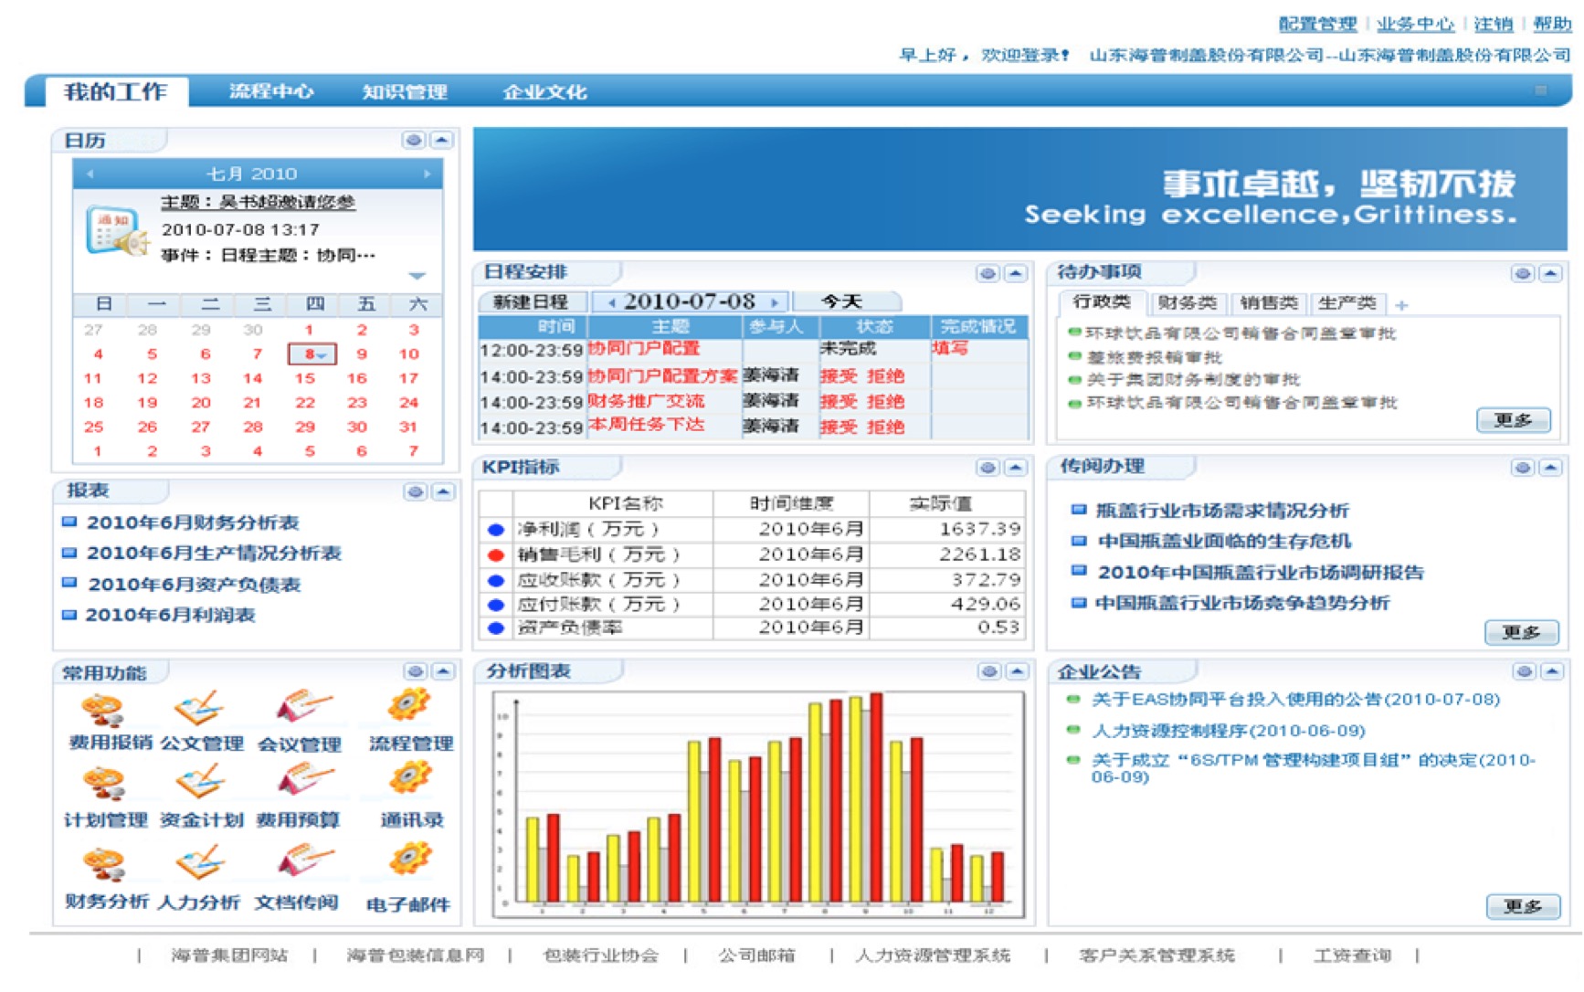The image size is (1584, 992).
Task: Open the 通讯录 address book icon
Action: tap(409, 780)
